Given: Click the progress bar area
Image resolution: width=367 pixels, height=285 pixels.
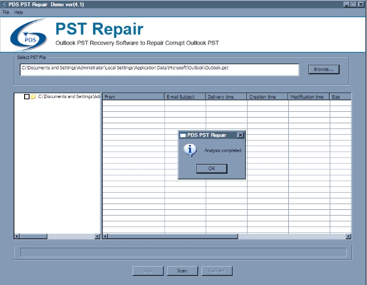Looking at the screenshot, I should coord(183,252).
